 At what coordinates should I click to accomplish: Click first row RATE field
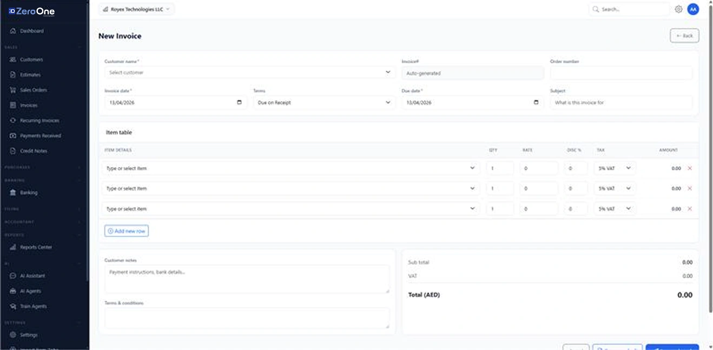539,168
